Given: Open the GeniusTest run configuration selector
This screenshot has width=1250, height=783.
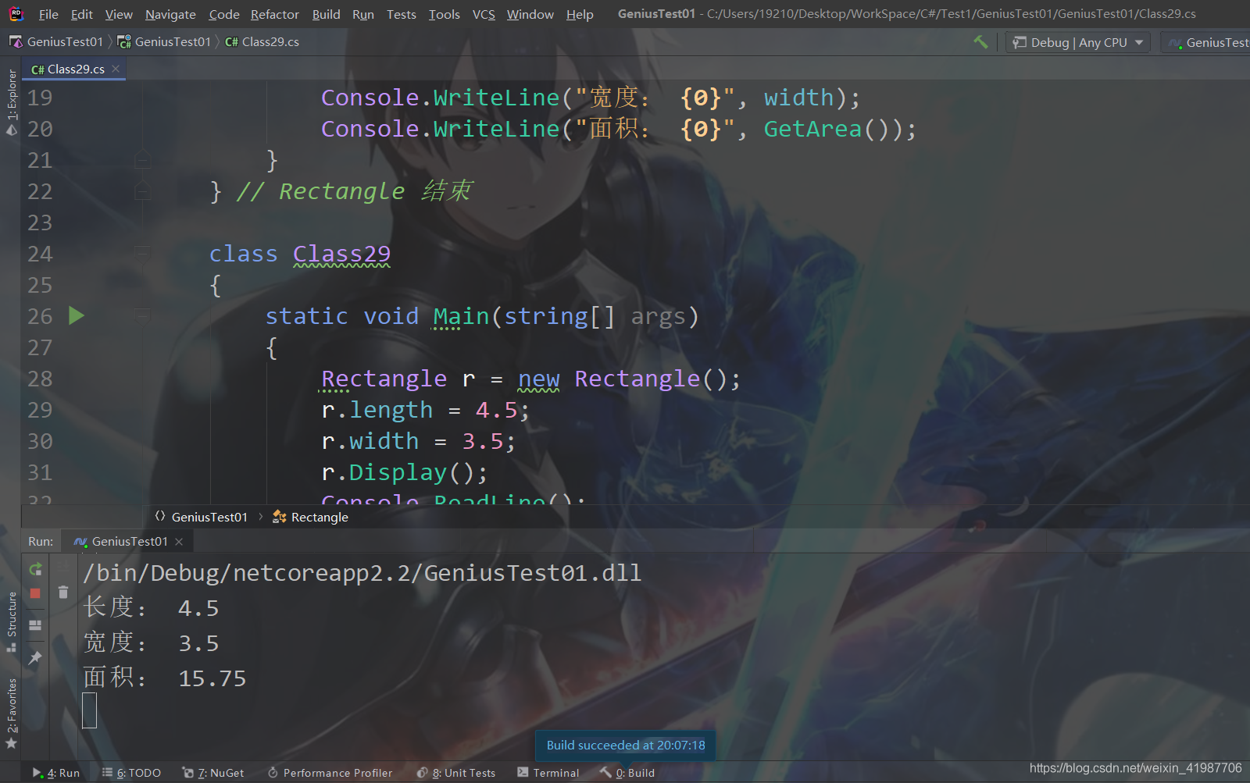Looking at the screenshot, I should 1207,42.
